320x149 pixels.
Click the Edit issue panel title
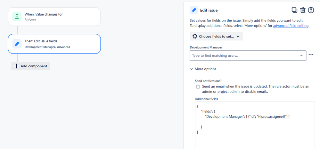point(209,10)
